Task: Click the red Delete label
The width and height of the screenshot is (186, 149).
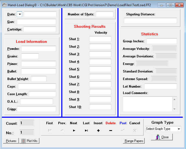Action: 111,123
